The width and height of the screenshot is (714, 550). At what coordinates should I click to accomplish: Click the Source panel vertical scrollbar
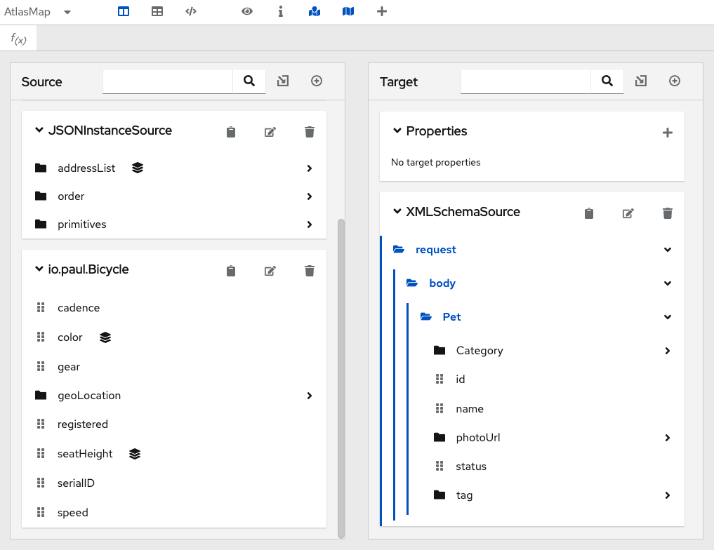pyautogui.click(x=341, y=378)
